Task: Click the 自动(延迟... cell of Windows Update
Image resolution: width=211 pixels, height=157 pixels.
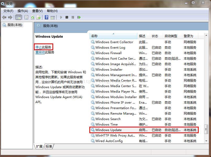Action: (x=172, y=130)
